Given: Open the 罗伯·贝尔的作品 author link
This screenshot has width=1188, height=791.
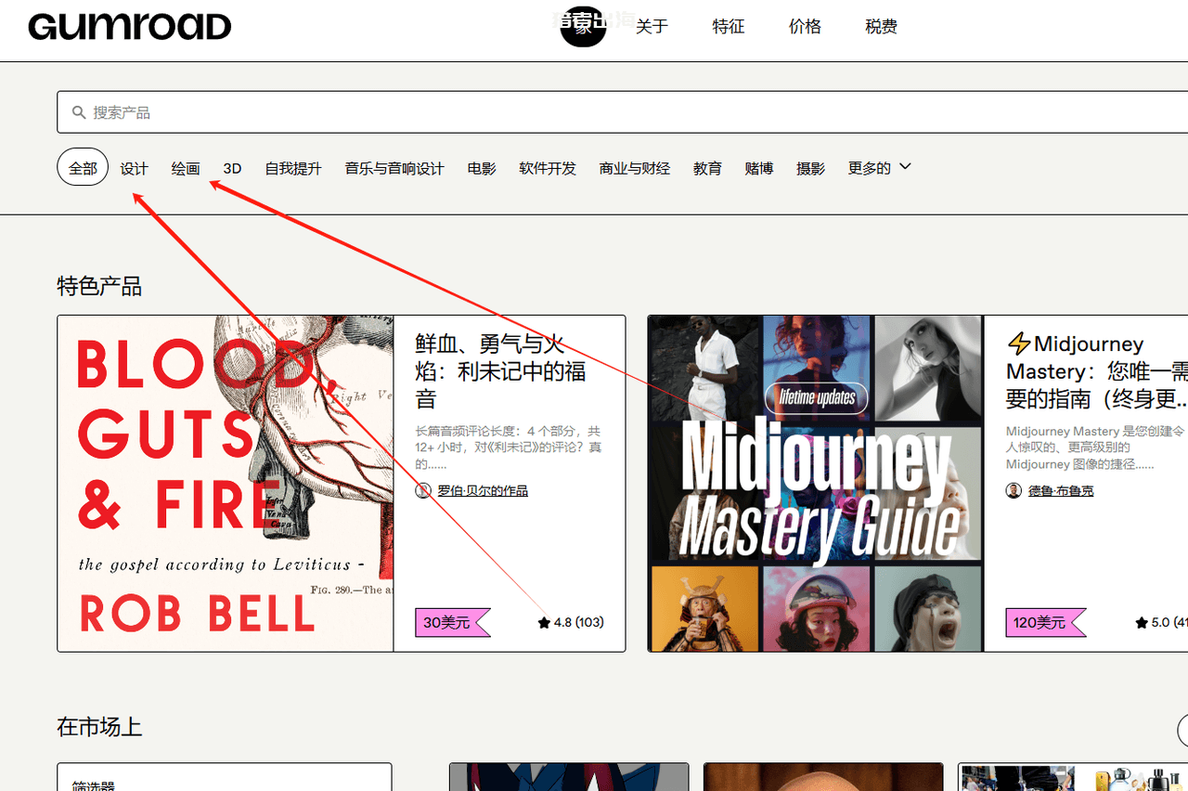Looking at the screenshot, I should pos(483,490).
